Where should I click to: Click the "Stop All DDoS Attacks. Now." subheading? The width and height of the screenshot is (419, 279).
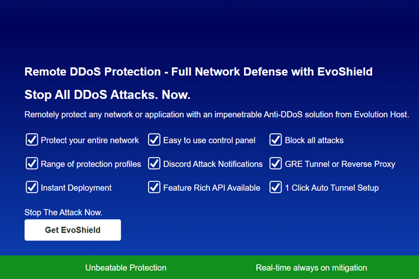pos(107,94)
